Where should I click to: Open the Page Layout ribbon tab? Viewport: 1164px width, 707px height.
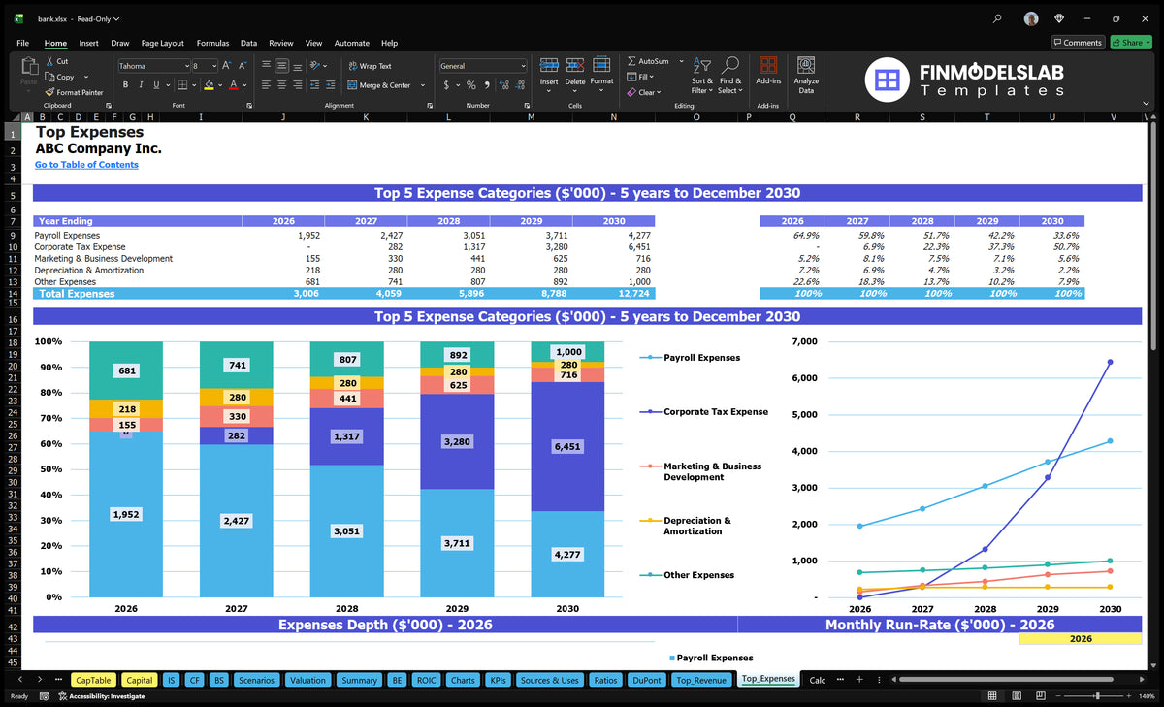coord(162,43)
